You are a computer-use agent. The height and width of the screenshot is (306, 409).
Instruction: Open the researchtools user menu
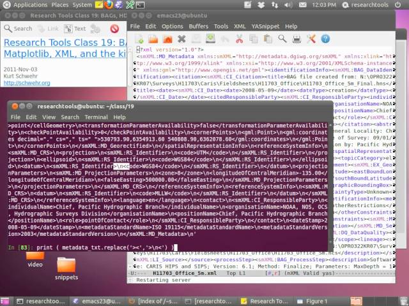pyautogui.click(x=365, y=4)
